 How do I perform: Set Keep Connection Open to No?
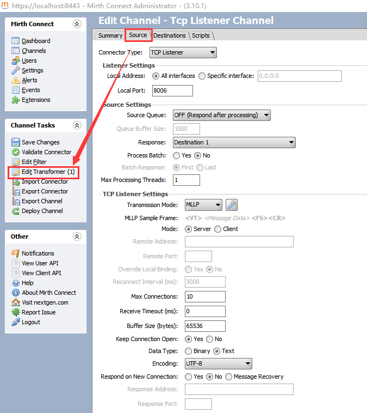[x=209, y=339]
